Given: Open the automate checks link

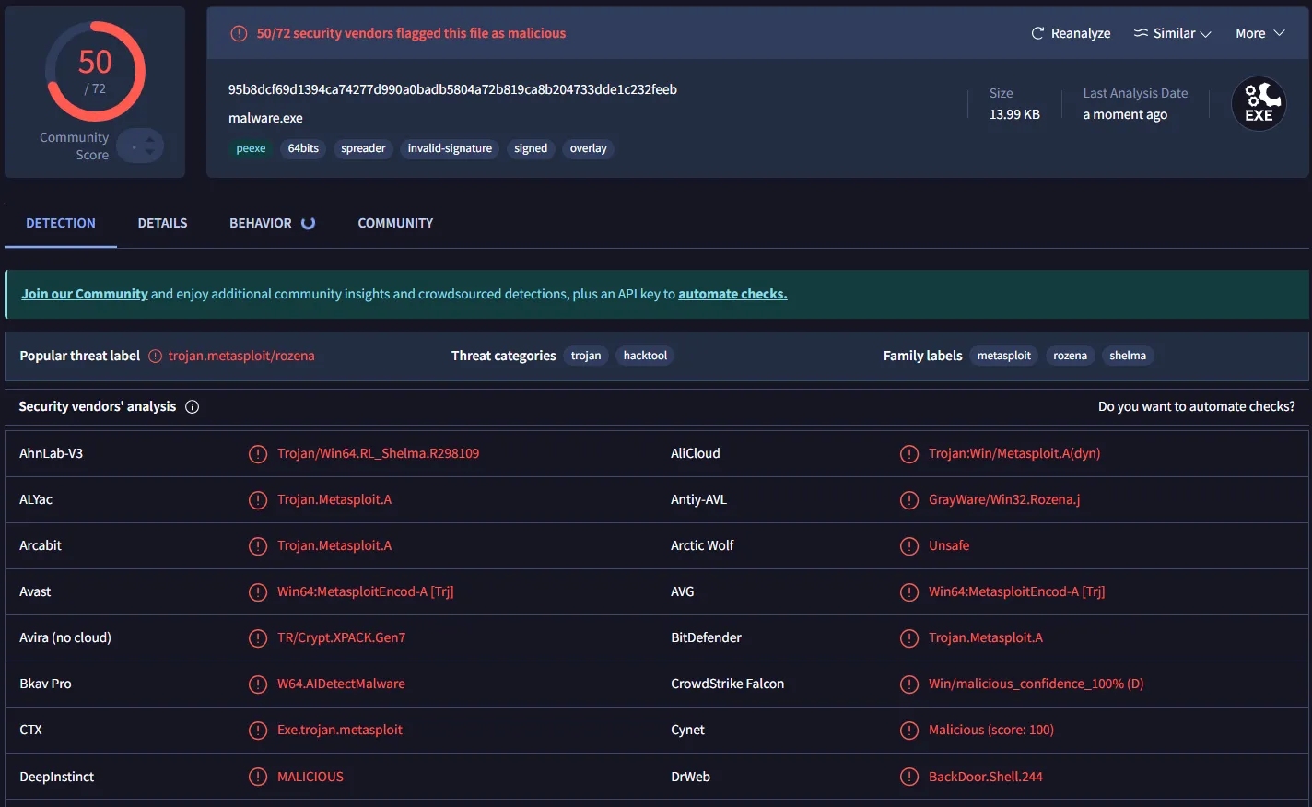Looking at the screenshot, I should 732,294.
